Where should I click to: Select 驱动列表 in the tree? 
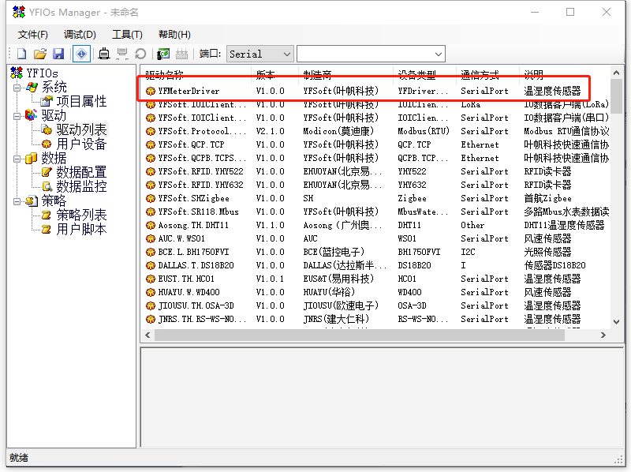click(81, 129)
